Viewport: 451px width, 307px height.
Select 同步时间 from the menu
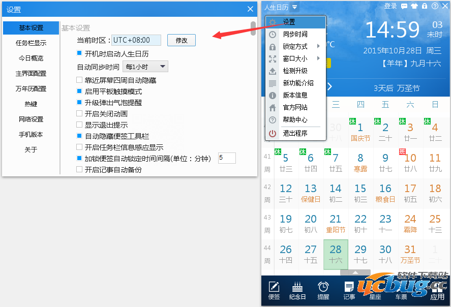295,34
